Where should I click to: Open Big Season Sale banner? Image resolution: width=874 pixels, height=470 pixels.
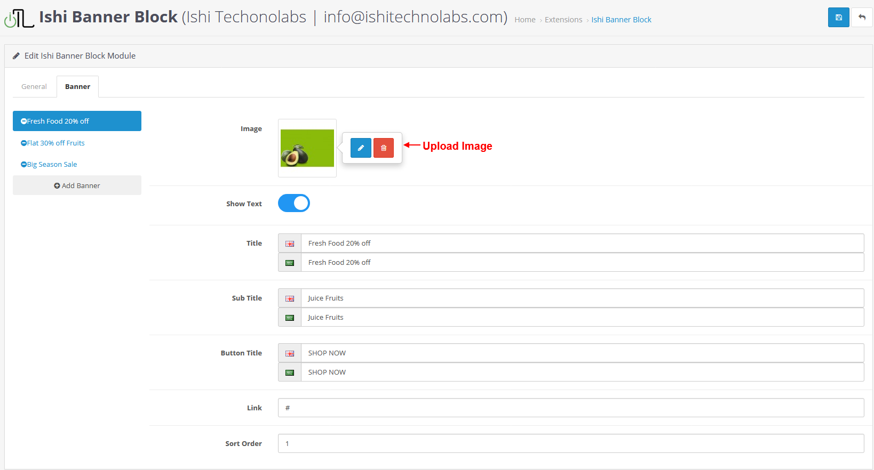pyautogui.click(x=52, y=164)
